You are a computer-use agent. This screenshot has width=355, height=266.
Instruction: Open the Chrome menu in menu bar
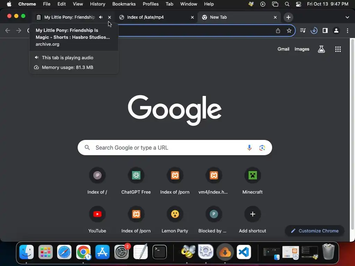tap(27, 4)
